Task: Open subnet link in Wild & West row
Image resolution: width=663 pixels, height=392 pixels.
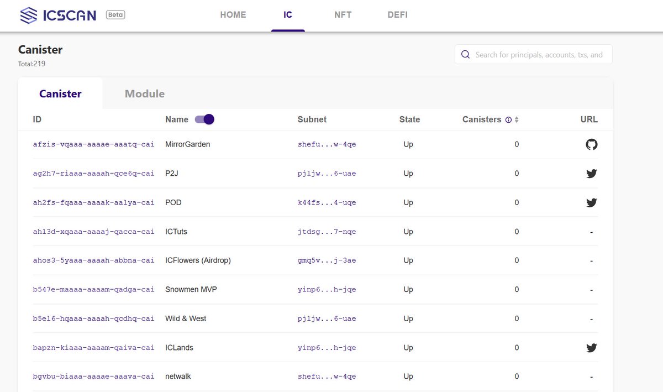Action: point(327,318)
